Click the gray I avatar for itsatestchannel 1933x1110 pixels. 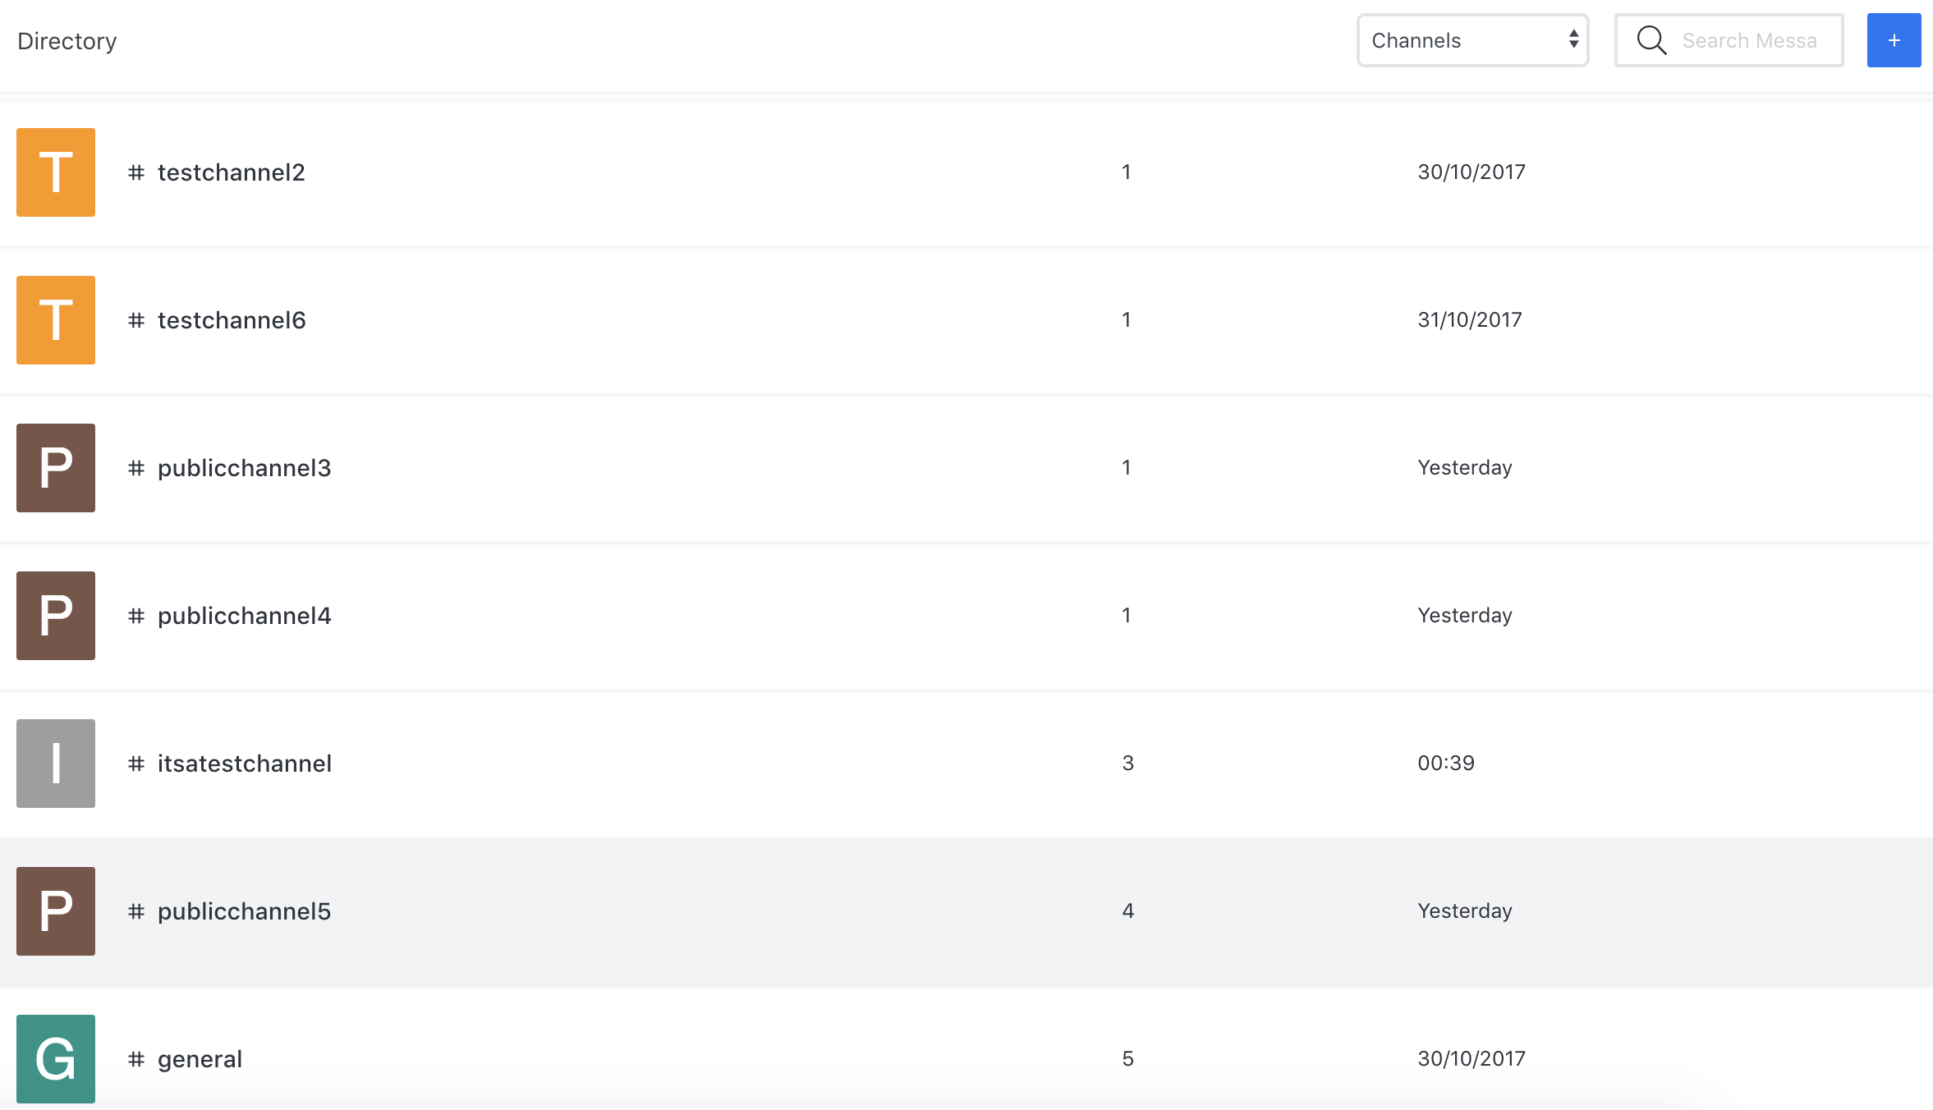pos(56,764)
